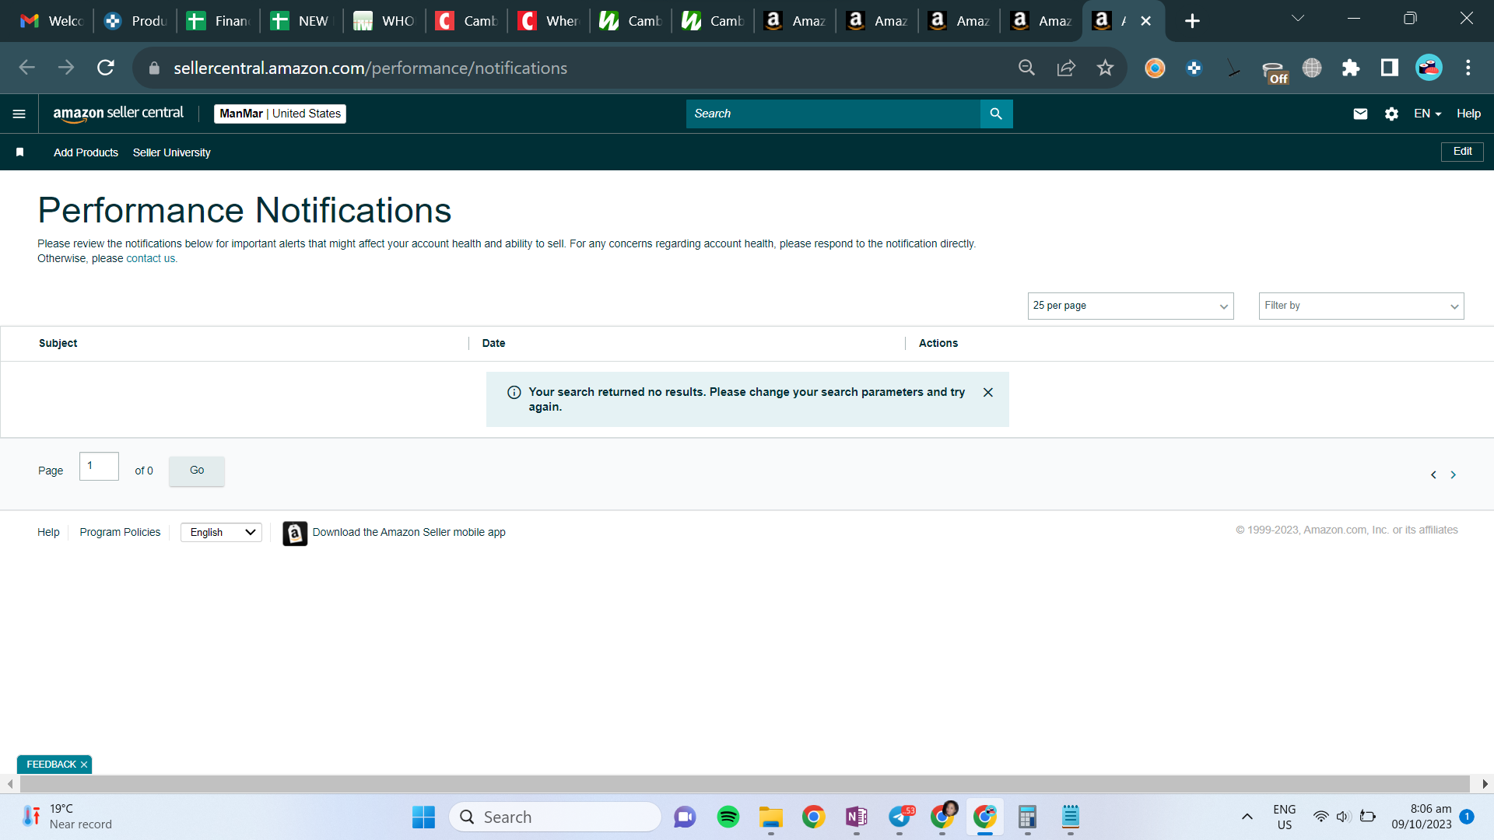
Task: Open File Explorer from the taskbar
Action: (x=771, y=817)
